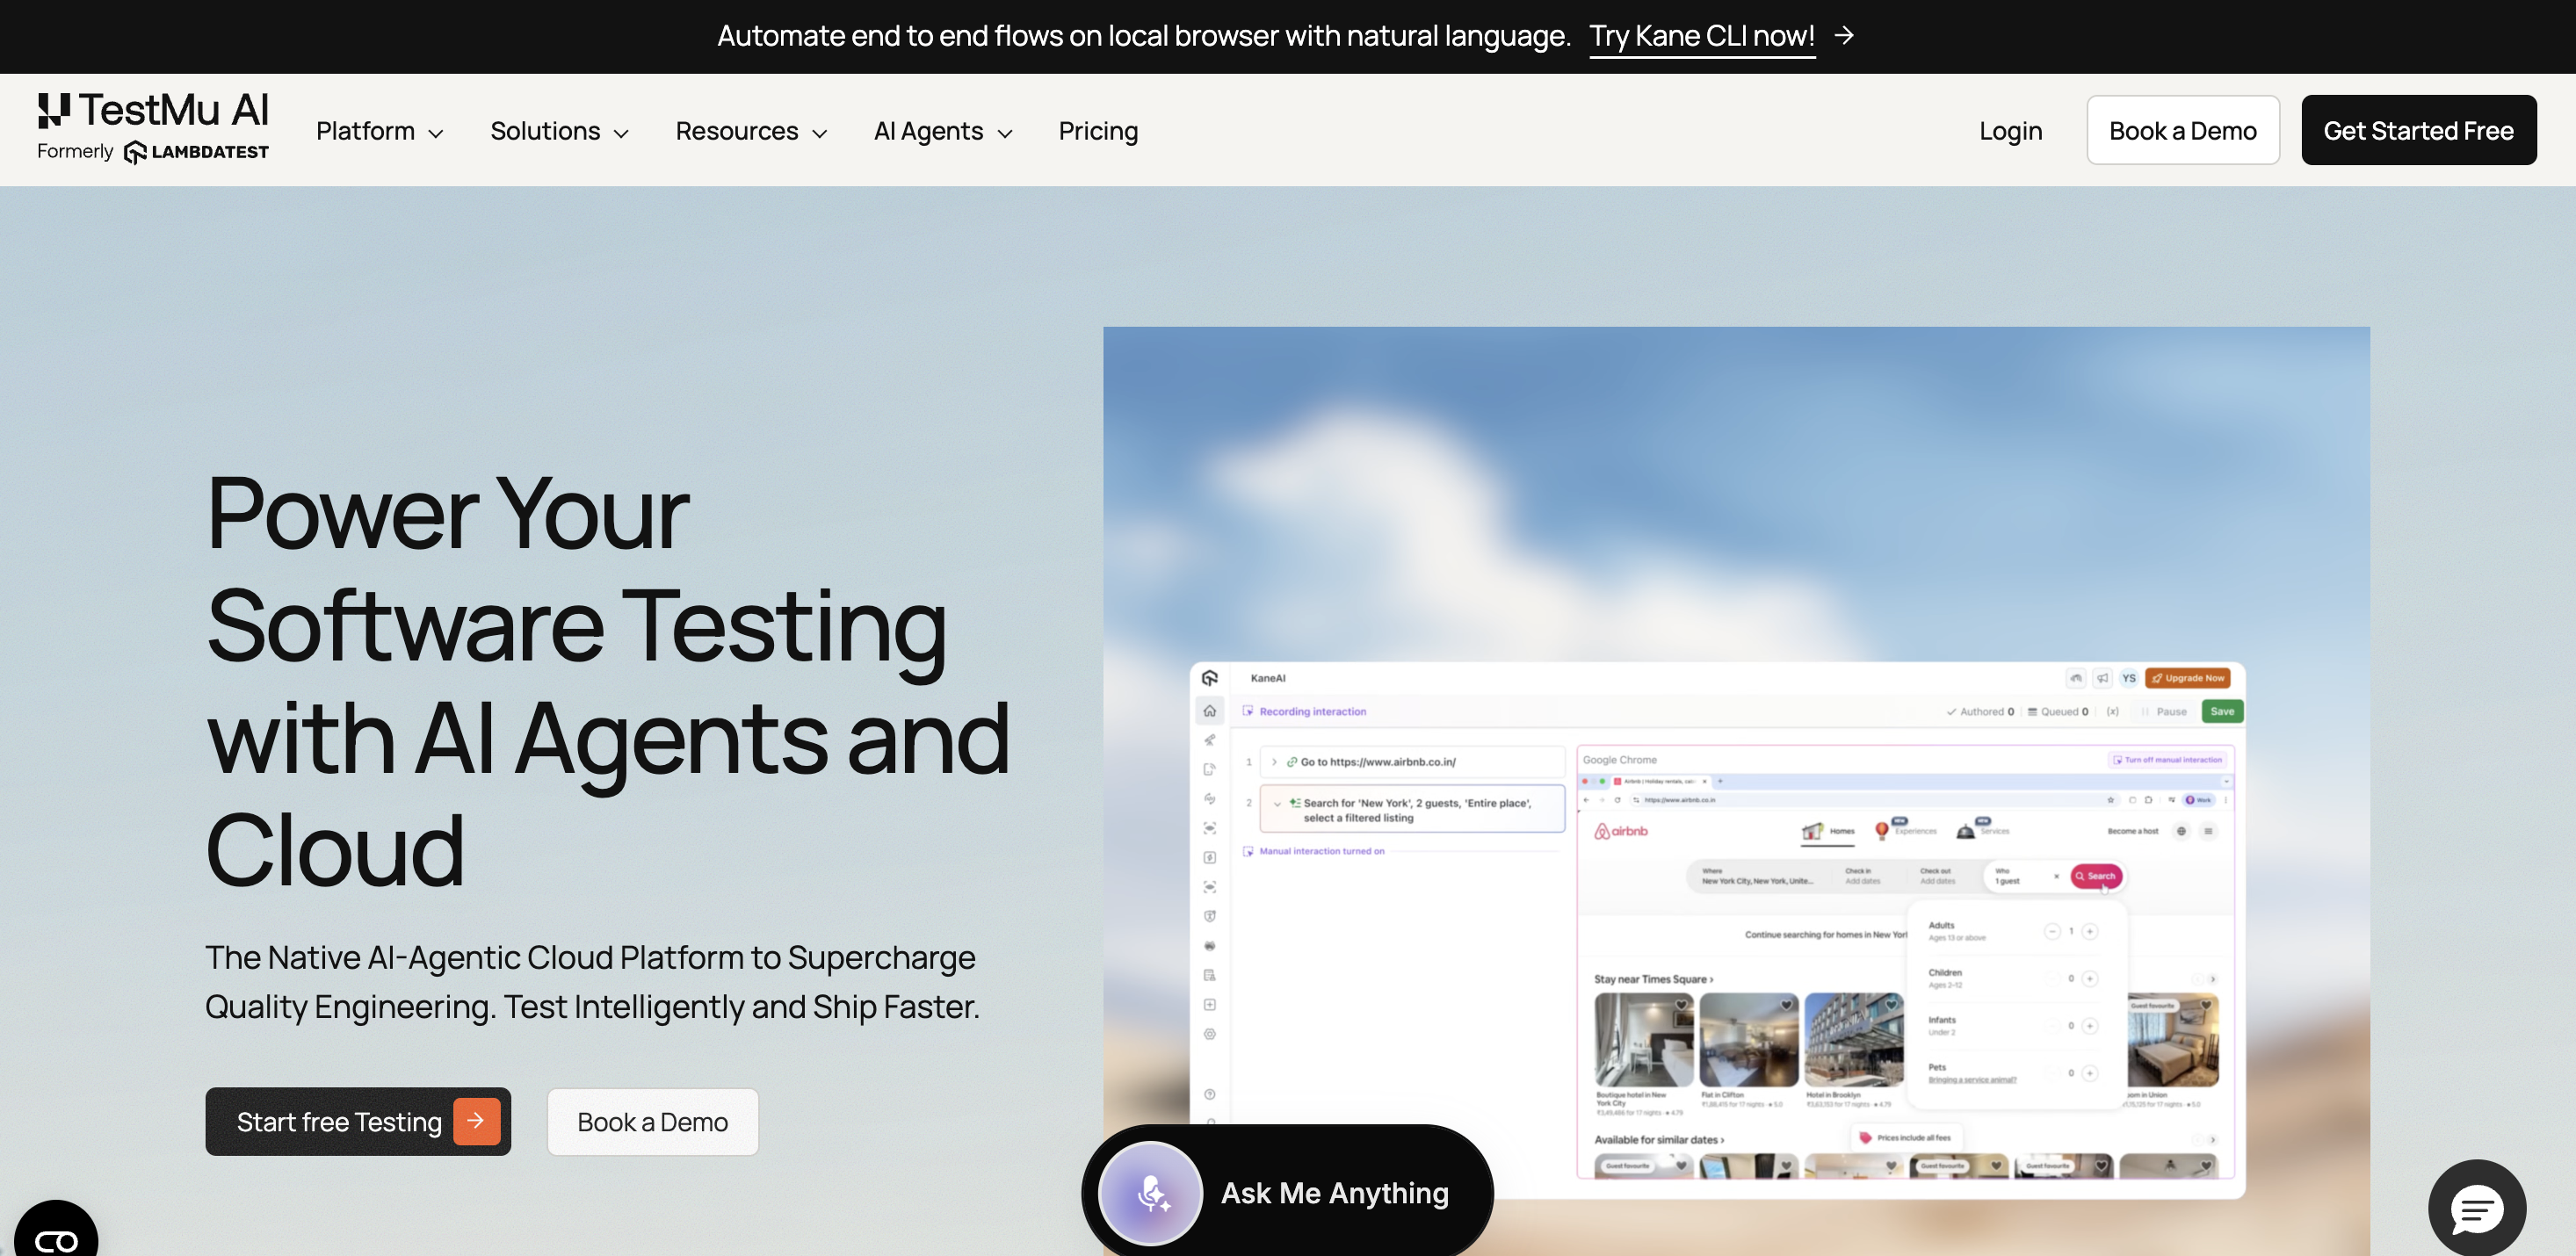The image size is (2576, 1256).
Task: Click the new tab plus in the embedded Chrome
Action: point(1720,781)
